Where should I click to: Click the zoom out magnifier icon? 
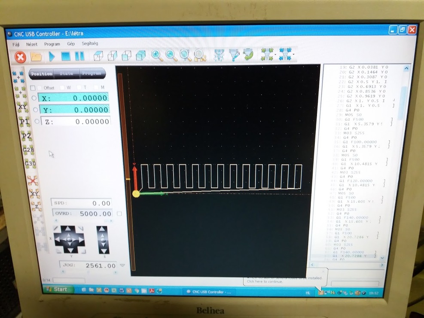[x=171, y=55]
